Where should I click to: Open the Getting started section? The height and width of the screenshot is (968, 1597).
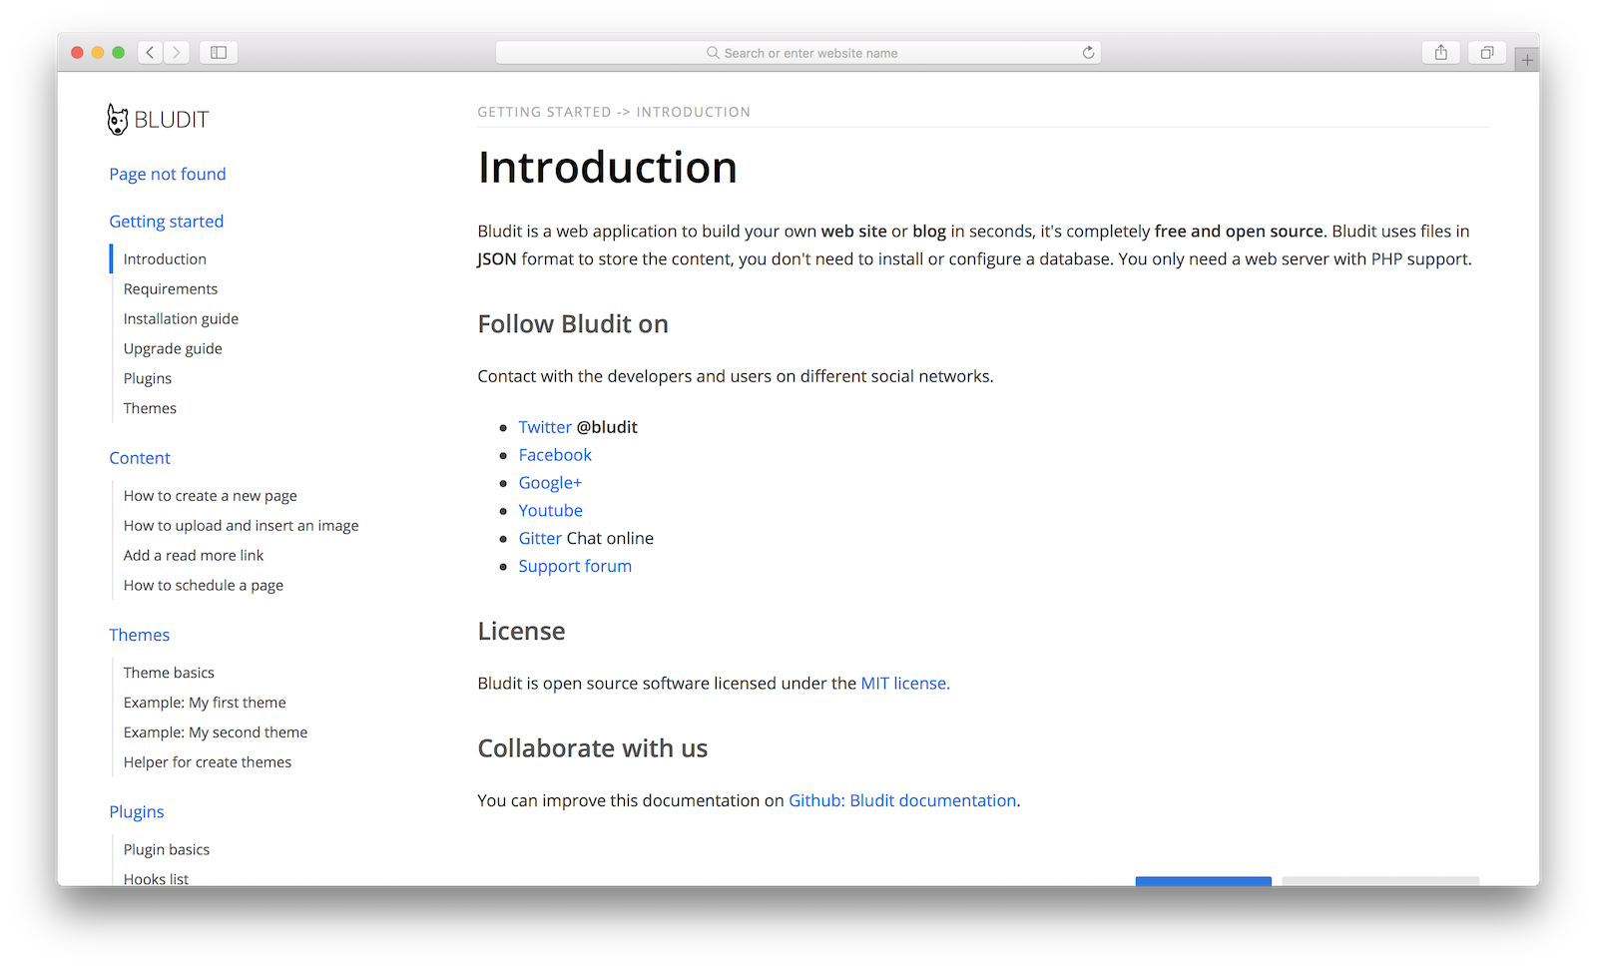pos(167,222)
